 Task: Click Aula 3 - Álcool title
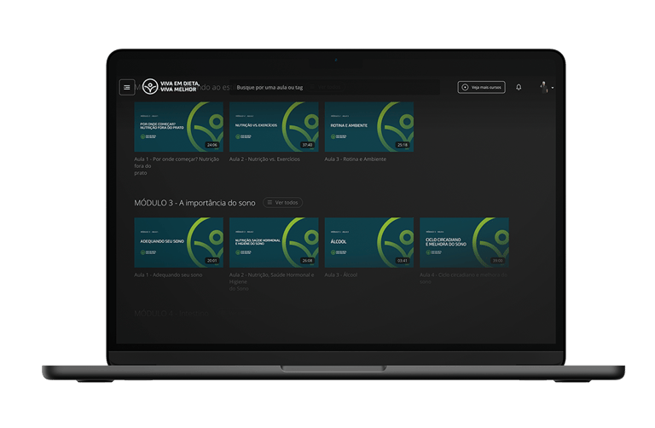pyautogui.click(x=341, y=275)
